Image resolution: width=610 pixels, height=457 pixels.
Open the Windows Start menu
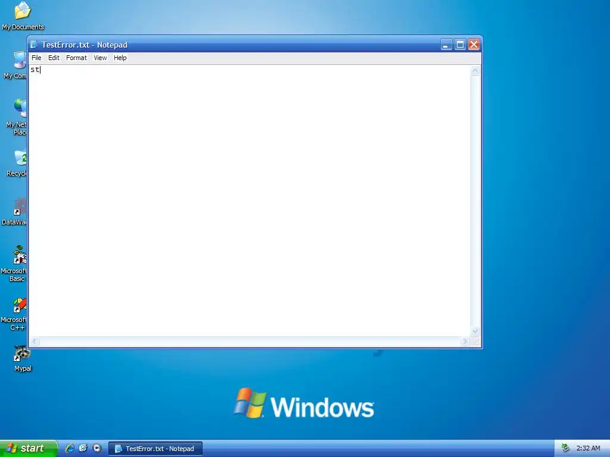pyautogui.click(x=29, y=448)
